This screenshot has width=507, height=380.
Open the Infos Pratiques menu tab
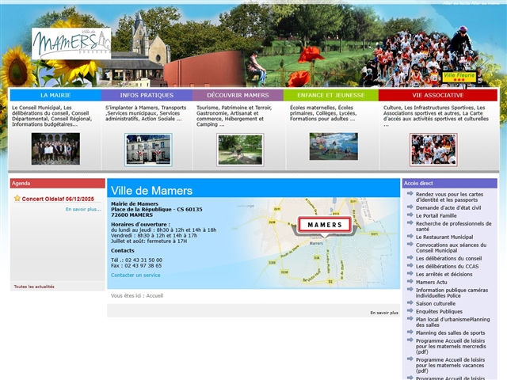coord(147,95)
